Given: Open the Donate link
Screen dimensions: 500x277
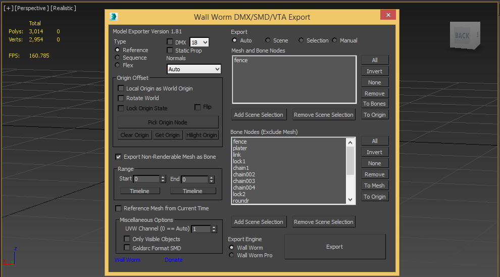Looking at the screenshot, I should pos(173,260).
